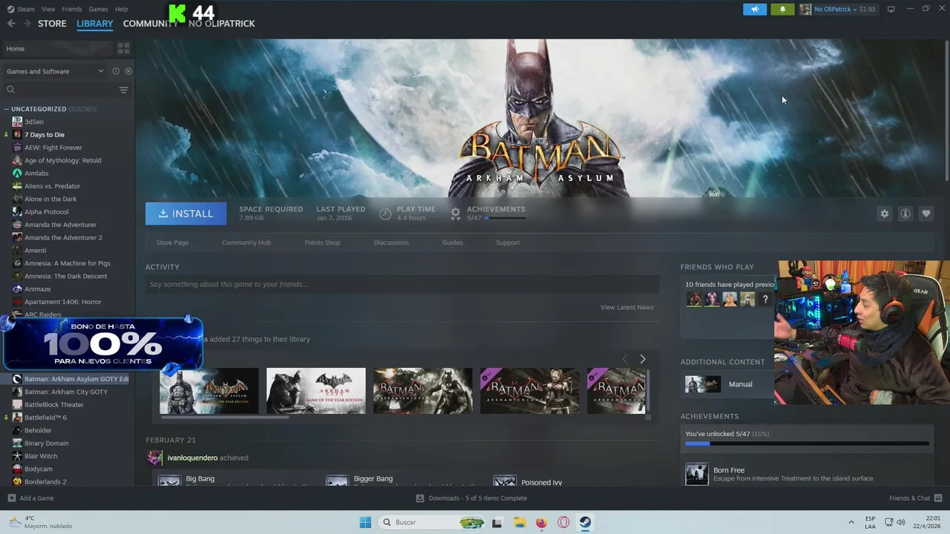950x534 pixels.
Task: Click the achievements cog icon
Action: click(456, 214)
